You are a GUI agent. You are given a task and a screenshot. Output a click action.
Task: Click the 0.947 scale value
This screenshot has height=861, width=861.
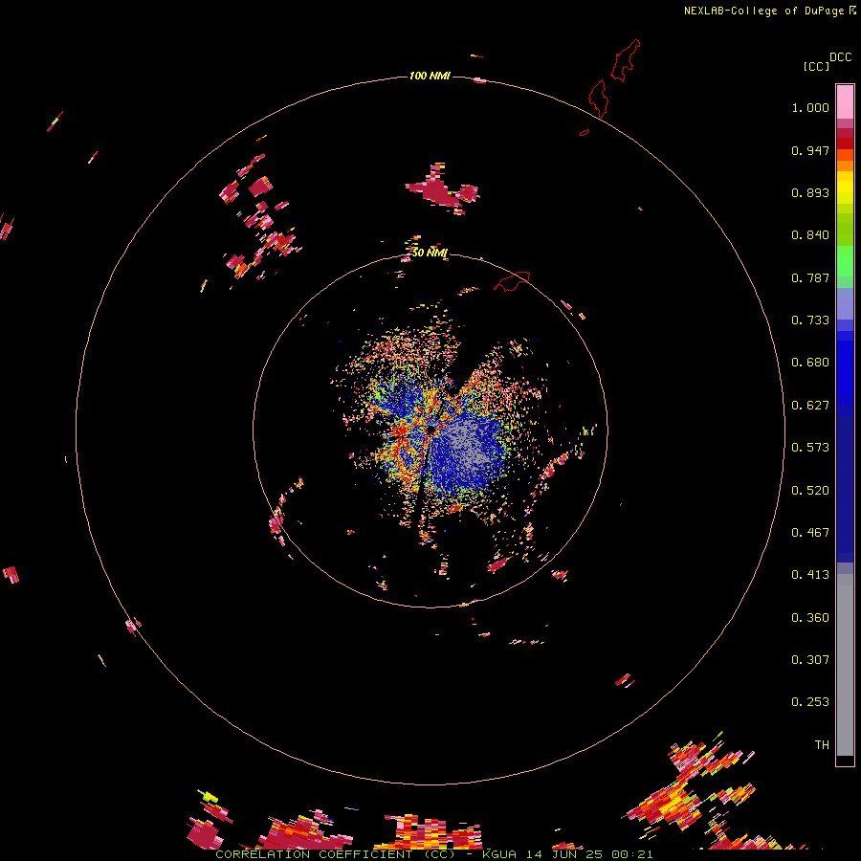pyautogui.click(x=810, y=150)
